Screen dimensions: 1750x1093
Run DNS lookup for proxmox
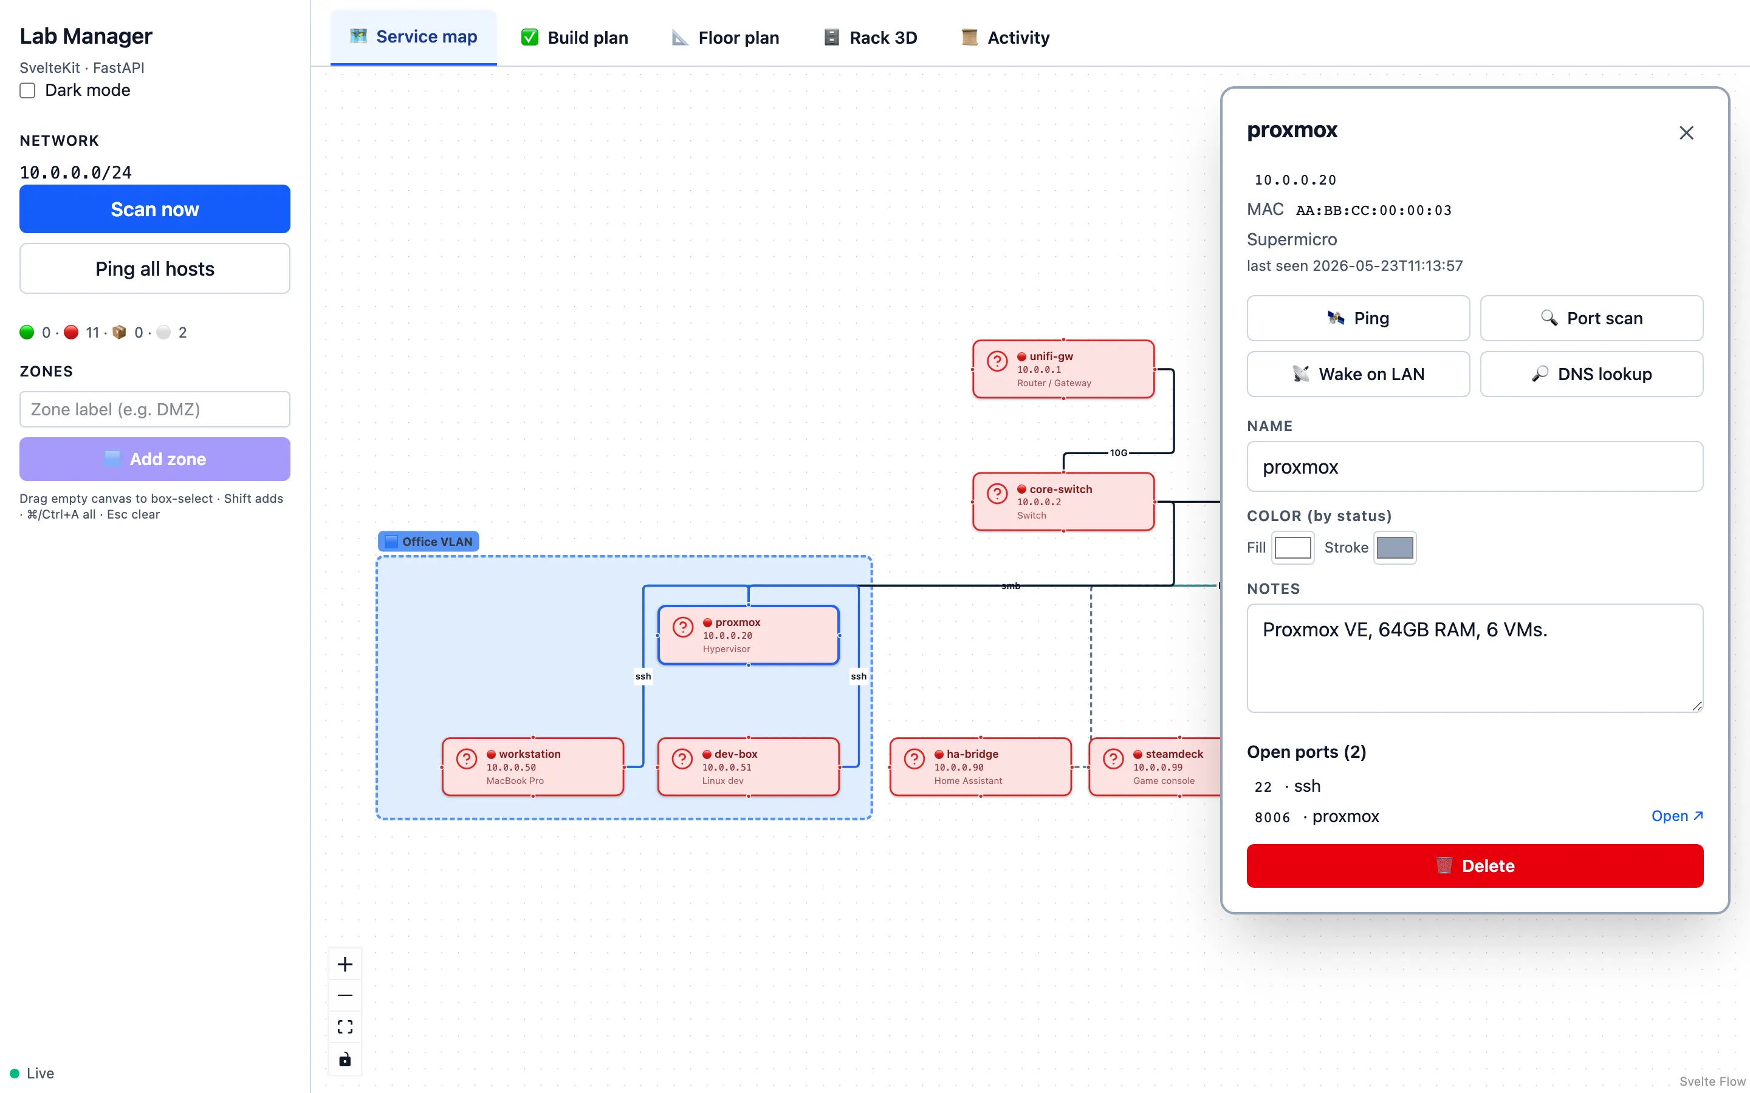tap(1591, 373)
